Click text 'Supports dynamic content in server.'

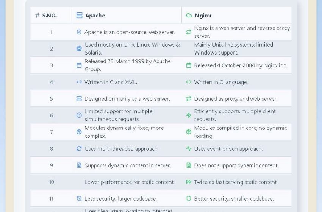tap(128, 165)
